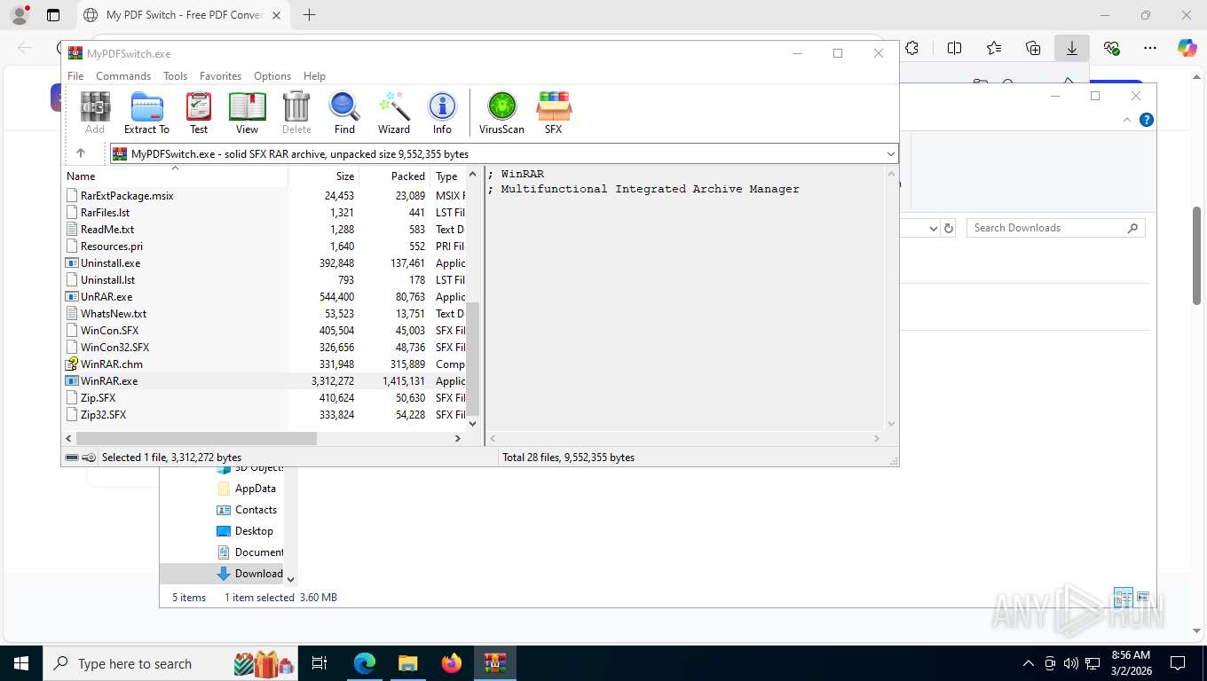Screen dimensions: 1207x681
Task: Click the Add toolbar icon
Action: (x=95, y=113)
